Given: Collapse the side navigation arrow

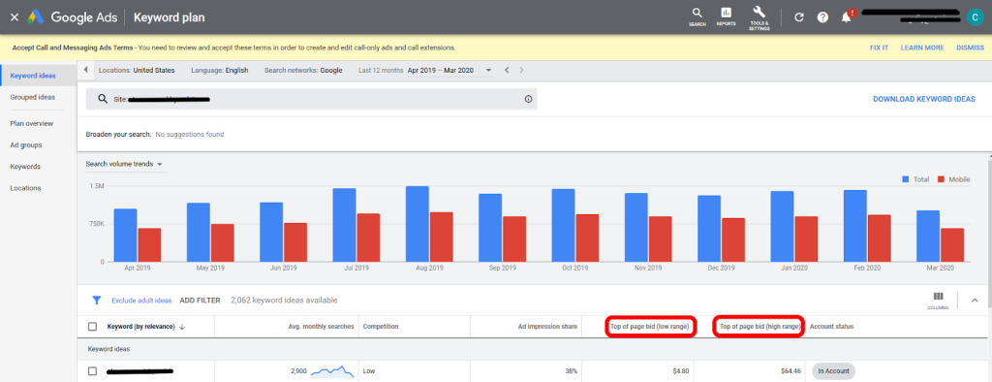Looking at the screenshot, I should (85, 70).
